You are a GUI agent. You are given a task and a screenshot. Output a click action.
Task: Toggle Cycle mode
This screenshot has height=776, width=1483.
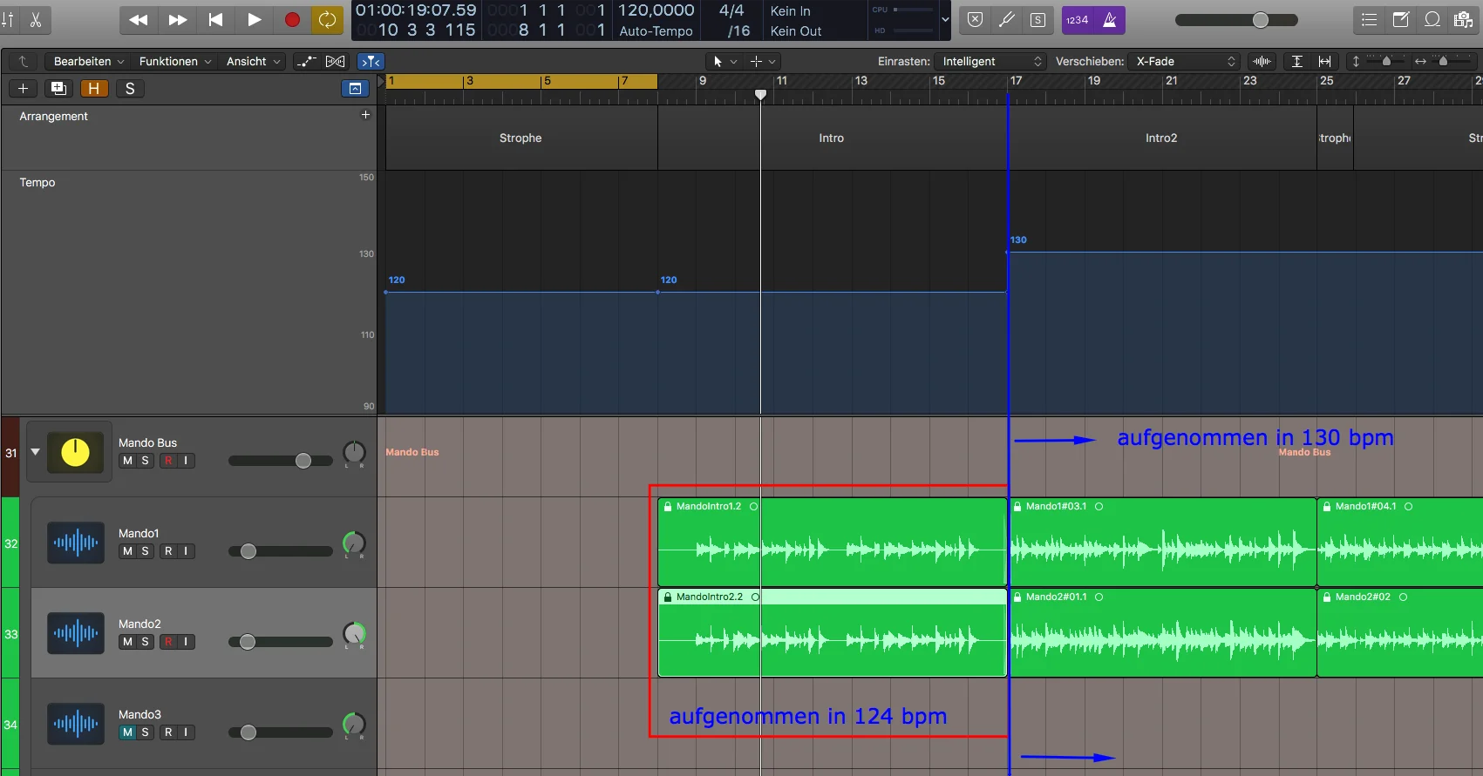pyautogui.click(x=327, y=19)
